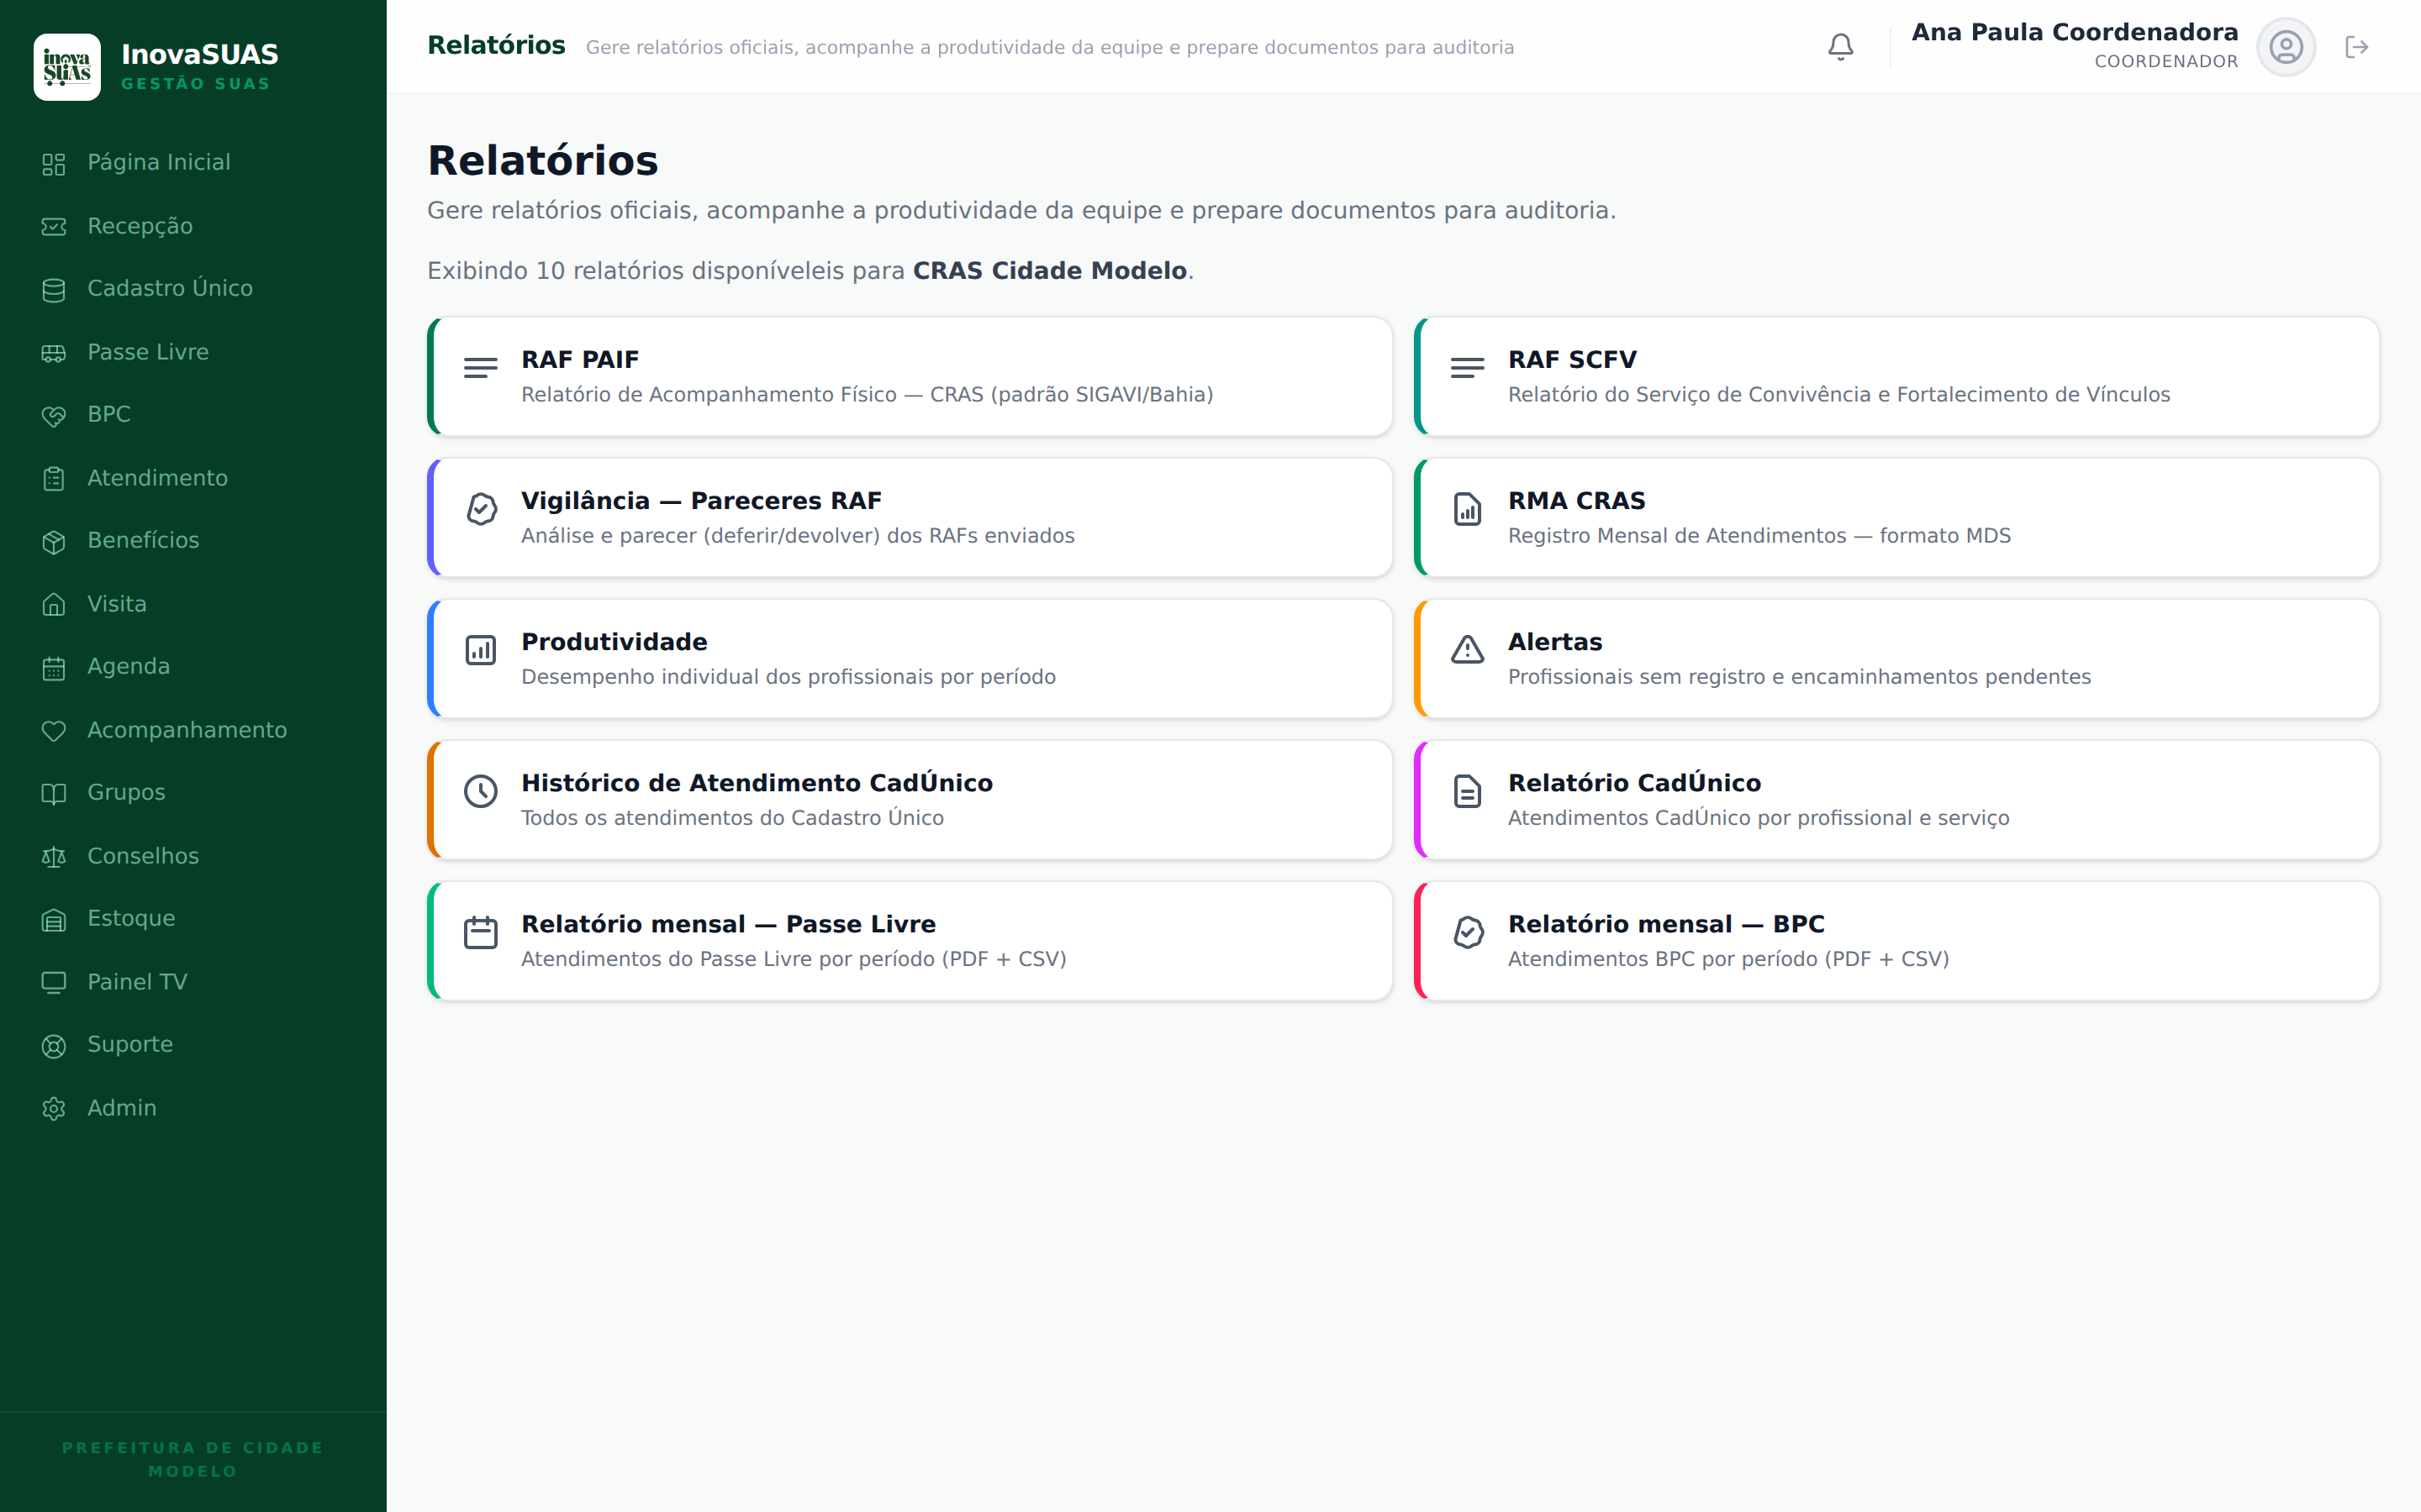
Task: Click the Passe Livre report calendar icon
Action: tap(481, 932)
